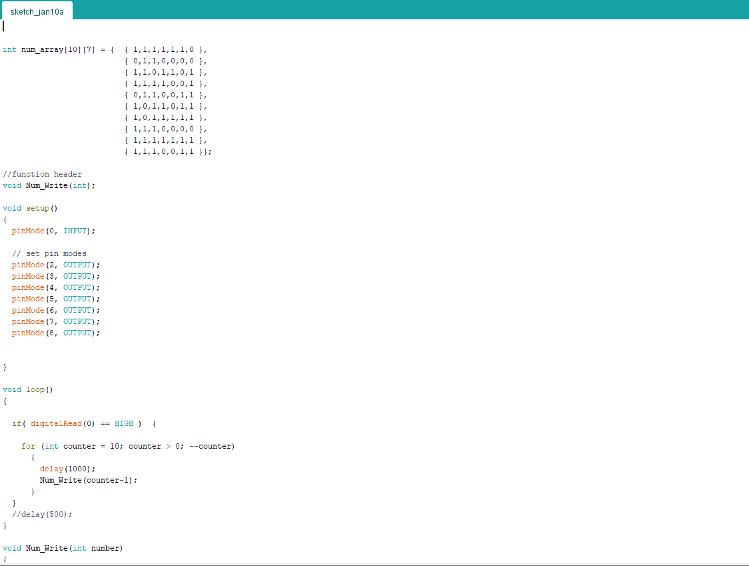
Task: Click the for loop counter line
Action: pyautogui.click(x=128, y=447)
